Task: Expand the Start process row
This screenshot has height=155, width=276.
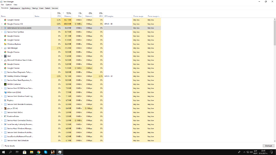Action: coord(2,56)
